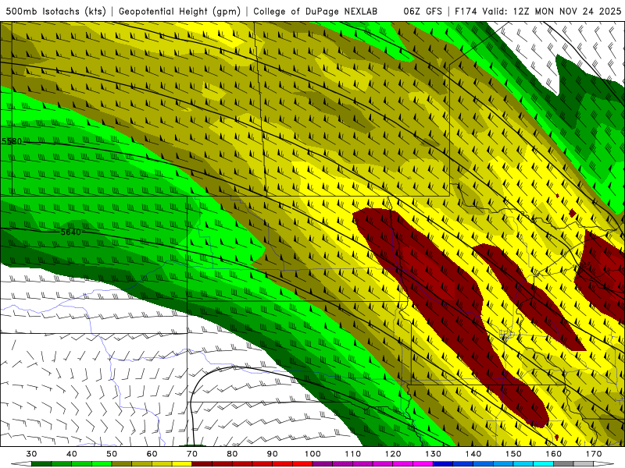The width and height of the screenshot is (625, 468).
Task: Click the "06Z GFS" model run text
Action: 423,11
